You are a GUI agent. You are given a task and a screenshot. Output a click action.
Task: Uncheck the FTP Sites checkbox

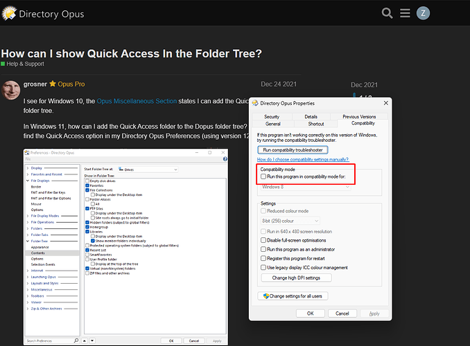click(87, 208)
